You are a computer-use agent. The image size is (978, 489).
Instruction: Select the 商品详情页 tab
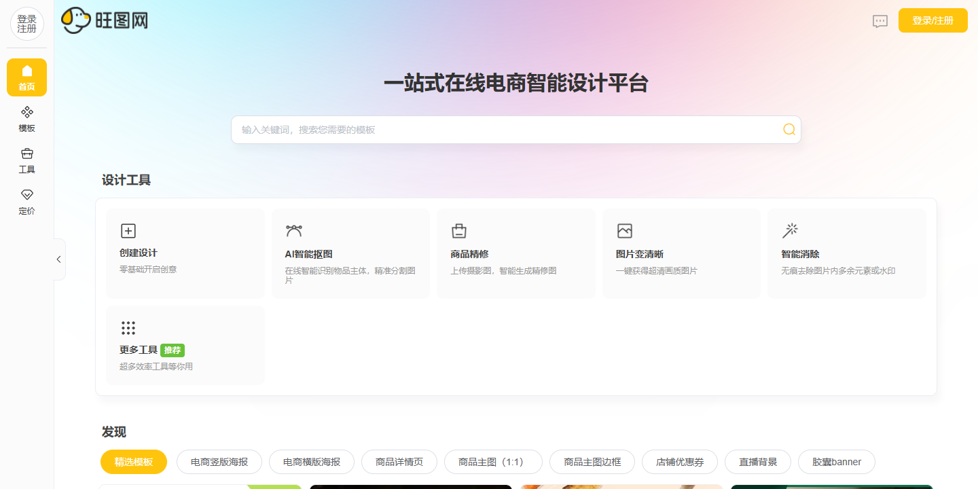[x=399, y=462]
